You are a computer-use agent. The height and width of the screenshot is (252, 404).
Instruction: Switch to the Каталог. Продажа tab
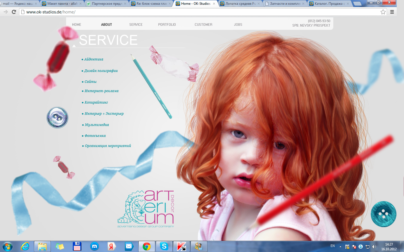click(329, 4)
